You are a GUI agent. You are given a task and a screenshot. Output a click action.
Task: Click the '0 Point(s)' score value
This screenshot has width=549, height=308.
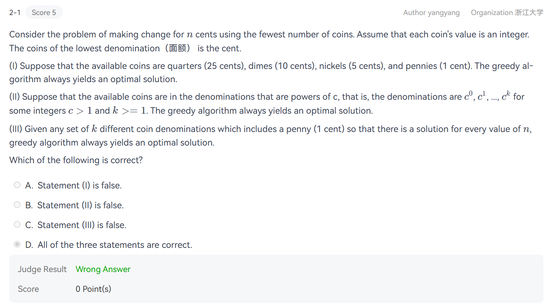pos(93,289)
